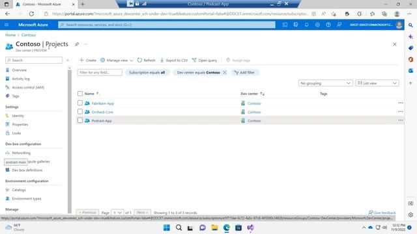Click Export to CSV
The width and height of the screenshot is (417, 234).
tap(174, 60)
